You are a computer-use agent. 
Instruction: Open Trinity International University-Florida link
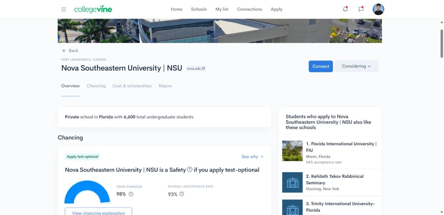click(340, 207)
